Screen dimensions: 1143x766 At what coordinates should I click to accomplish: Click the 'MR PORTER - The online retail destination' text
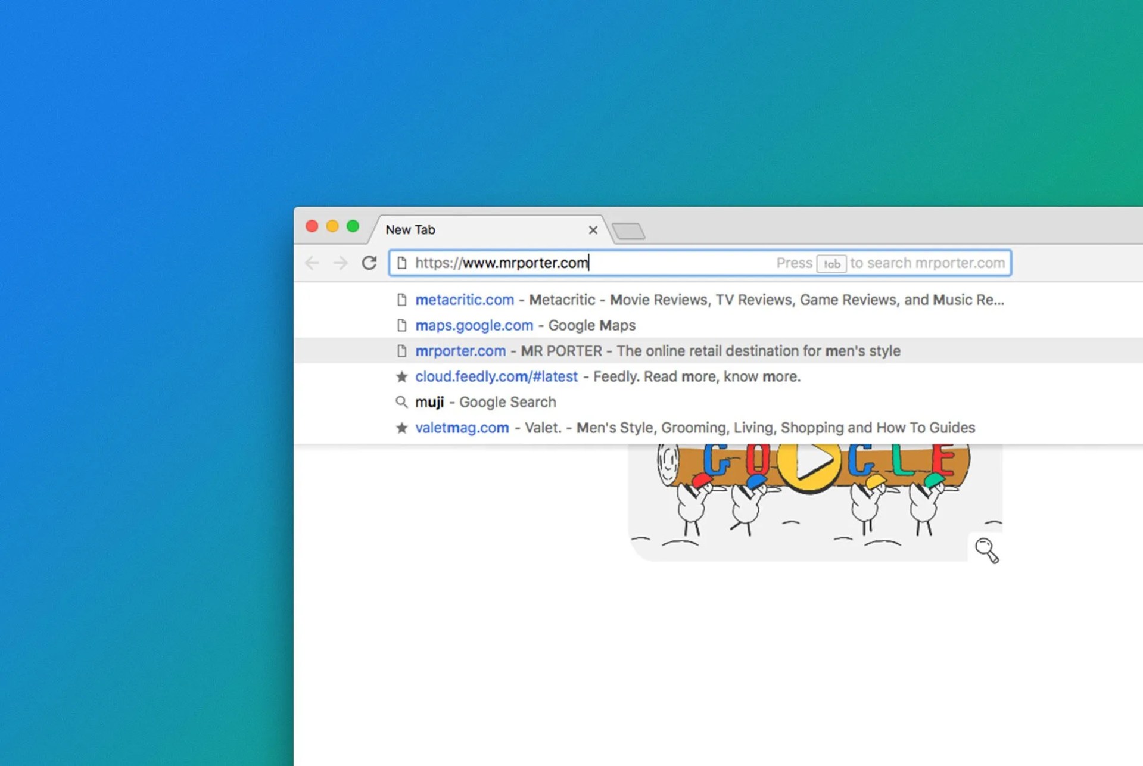[711, 351]
